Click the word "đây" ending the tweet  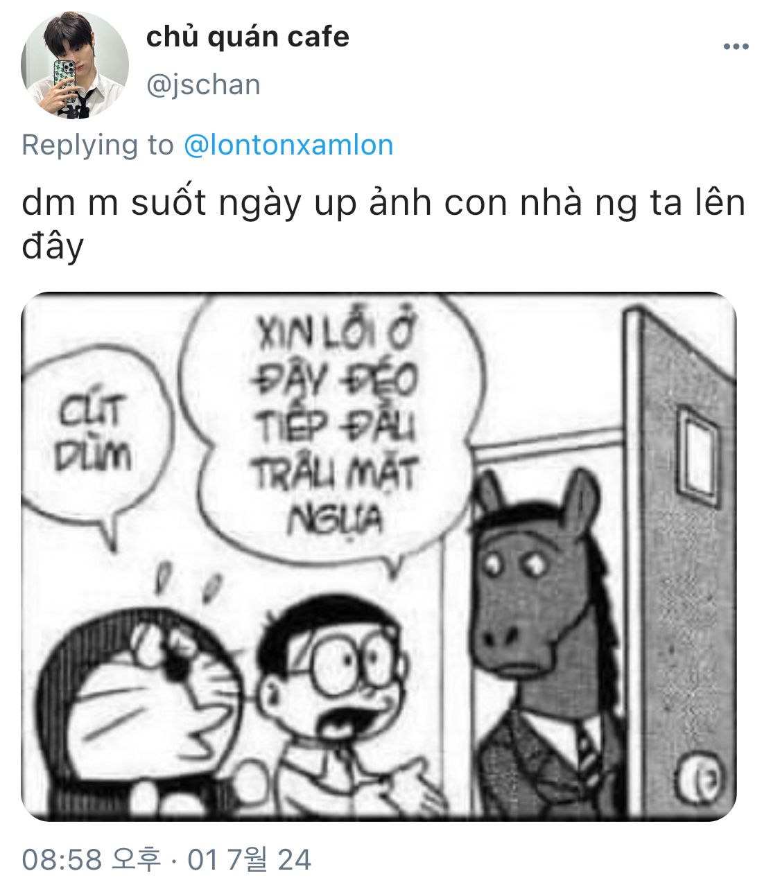(53, 247)
